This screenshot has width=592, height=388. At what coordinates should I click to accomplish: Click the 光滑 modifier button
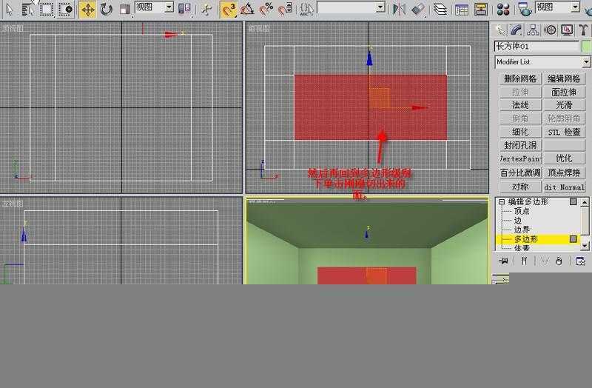coord(564,105)
